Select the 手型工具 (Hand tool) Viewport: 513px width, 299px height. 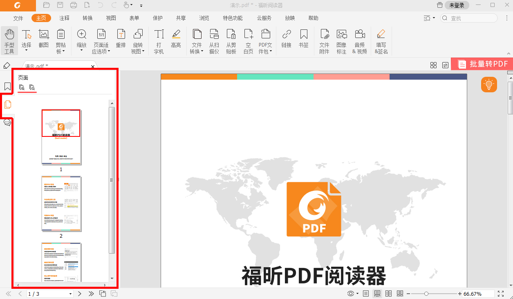9,39
